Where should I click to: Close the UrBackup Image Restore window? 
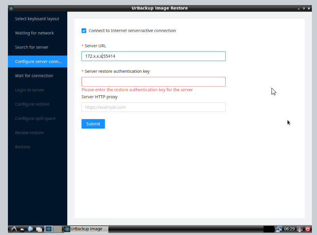(309, 8)
